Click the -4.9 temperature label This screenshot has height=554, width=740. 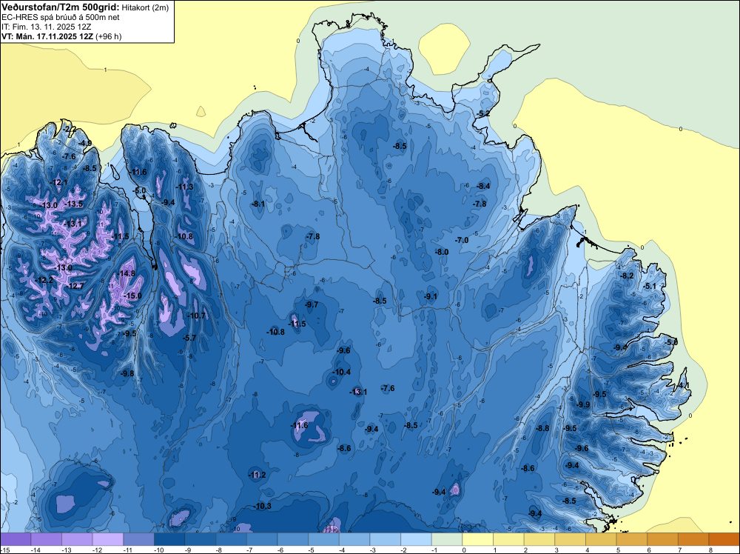pos(85,143)
